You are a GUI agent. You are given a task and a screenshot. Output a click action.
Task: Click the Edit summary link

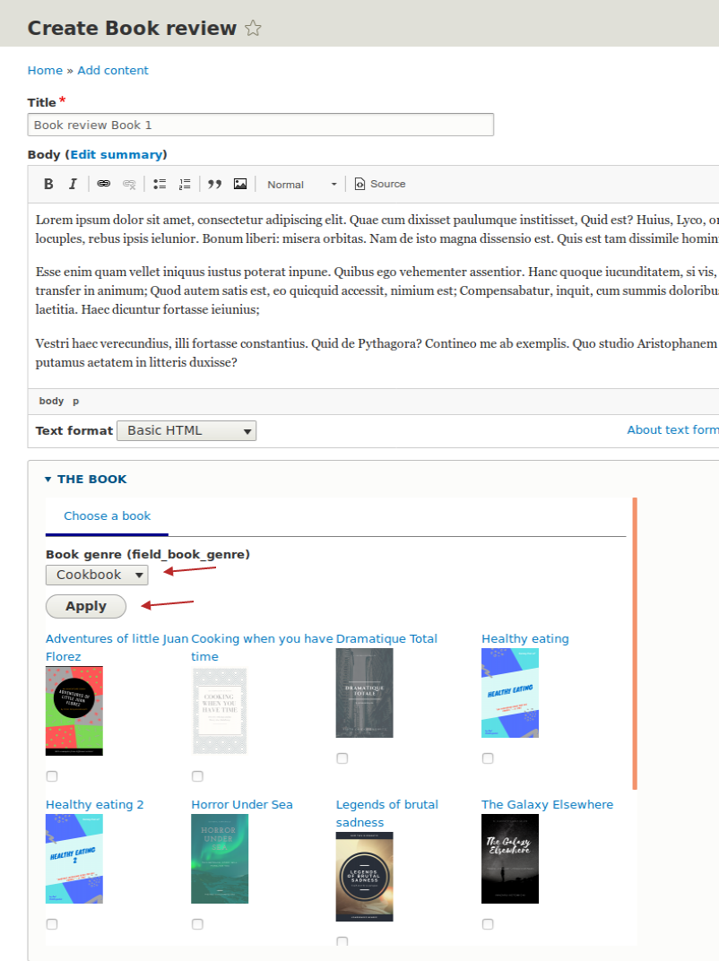117,154
